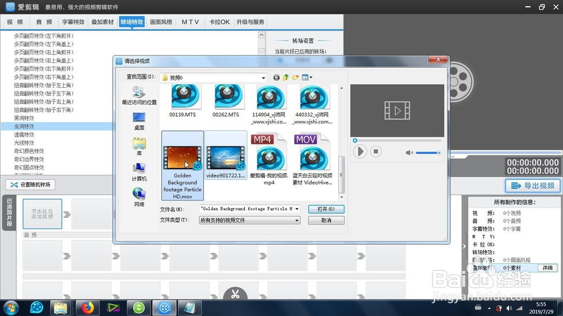The width and height of the screenshot is (563, 316).
Task: Open Firefox from the taskbar
Action: [x=87, y=308]
